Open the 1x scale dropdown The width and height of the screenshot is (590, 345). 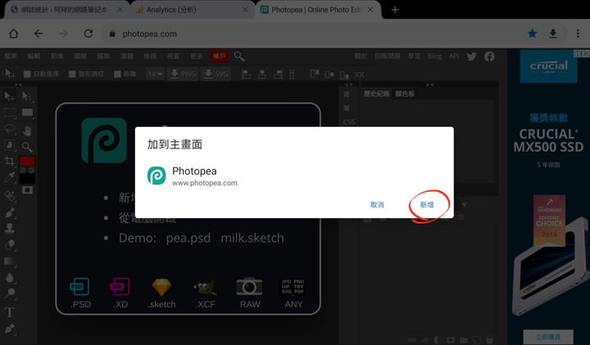155,74
